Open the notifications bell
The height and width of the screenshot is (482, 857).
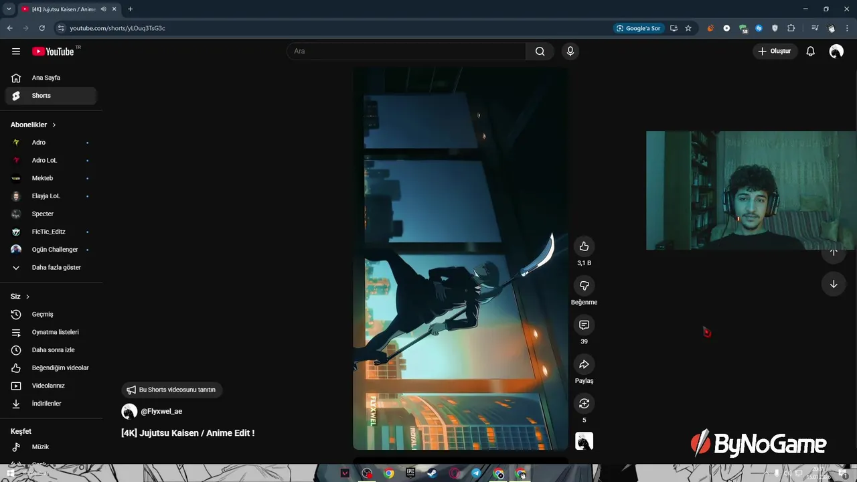pos(810,52)
